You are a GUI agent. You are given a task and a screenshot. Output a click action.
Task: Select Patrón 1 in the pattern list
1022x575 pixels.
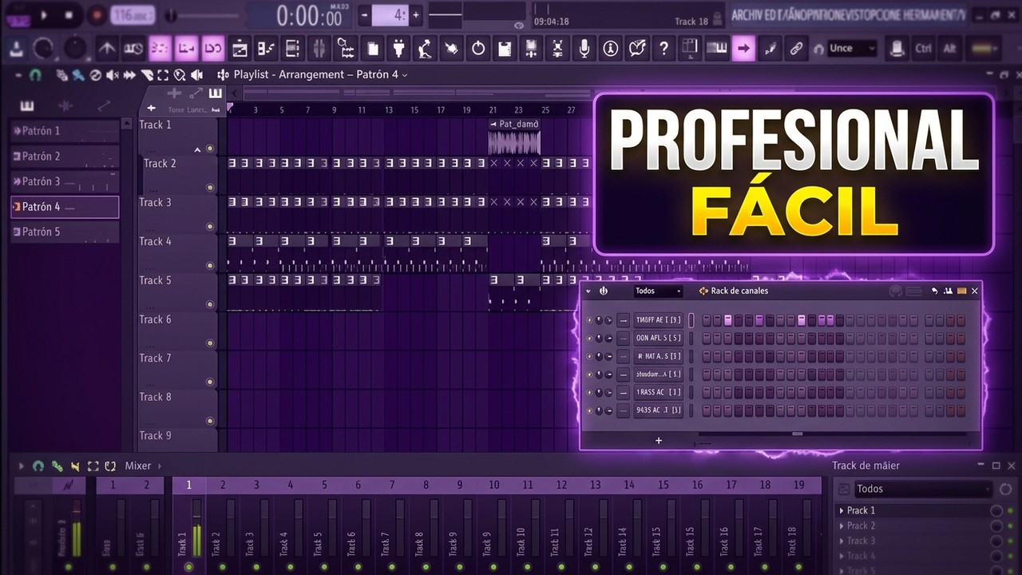coord(65,131)
